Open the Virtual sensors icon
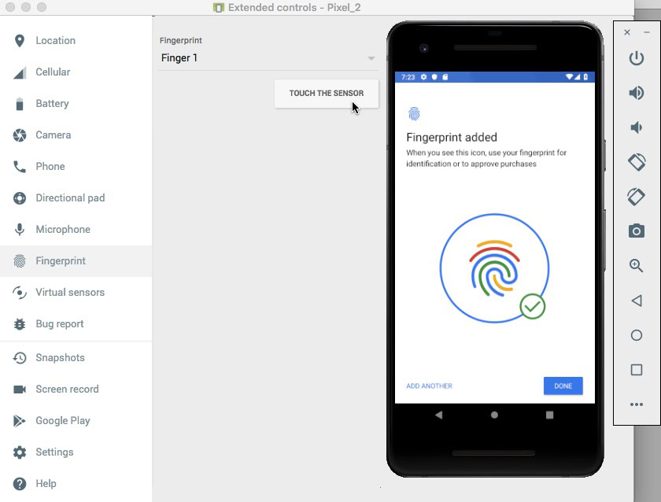 20,293
